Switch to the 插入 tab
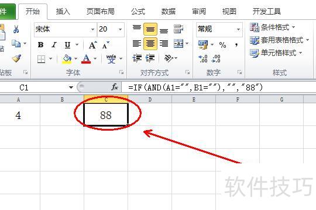Screen dimensions: 316x210 point(63,11)
